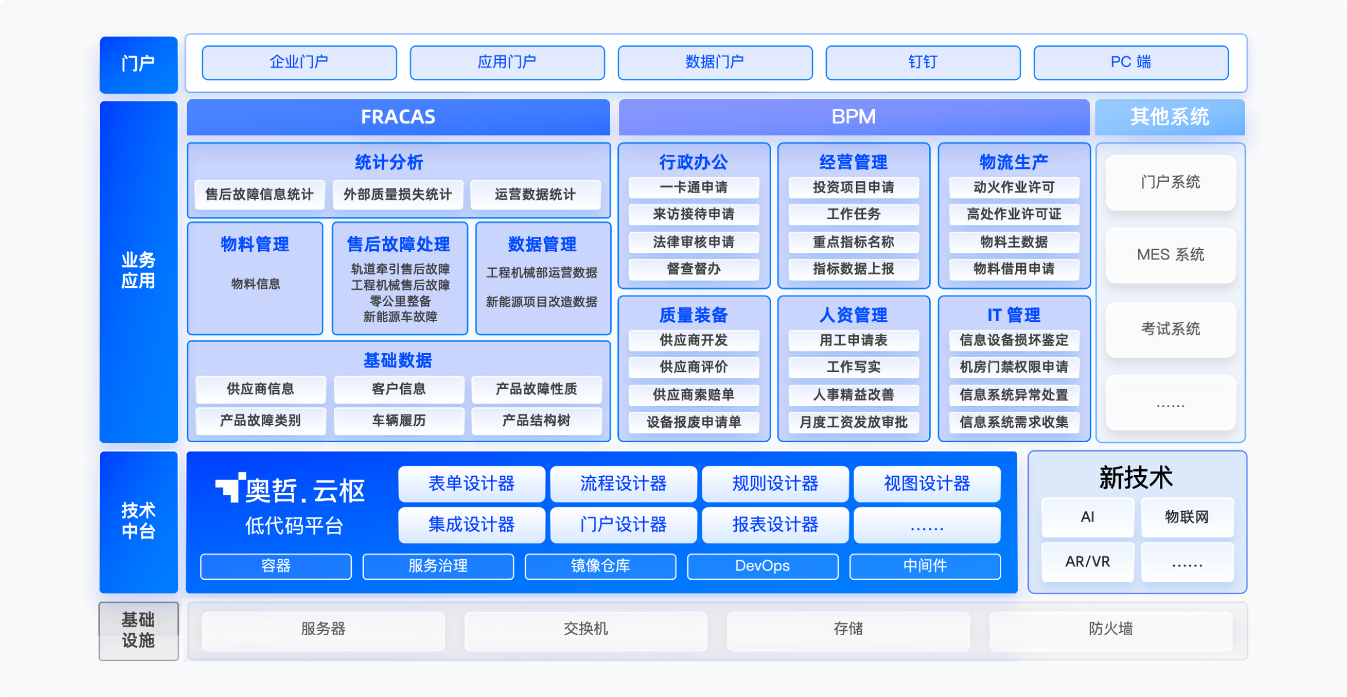
Task: Open 月度工资发放审批 item
Action: 854,423
